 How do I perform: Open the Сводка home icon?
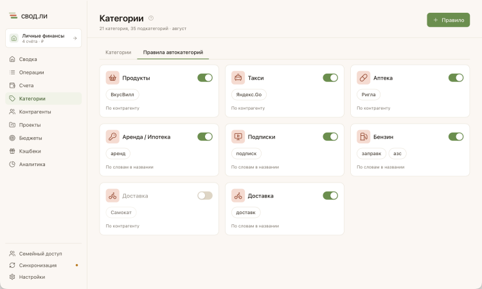click(x=12, y=59)
